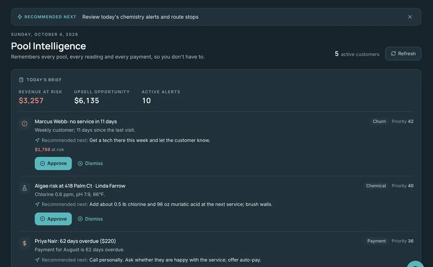
Task: Click the alert icon beside Marcus Webb
Action: point(25,123)
